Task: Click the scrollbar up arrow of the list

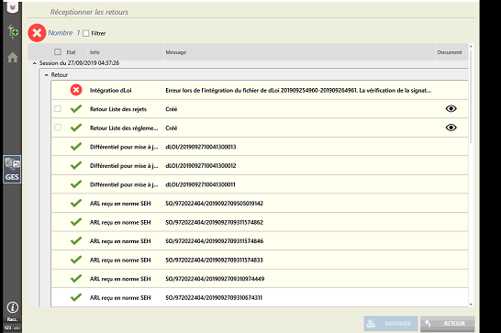Action: 471,47
